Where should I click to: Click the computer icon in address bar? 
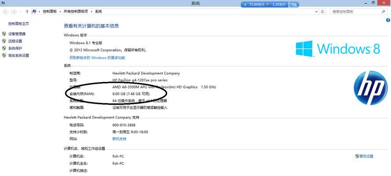pyautogui.click(x=34, y=11)
